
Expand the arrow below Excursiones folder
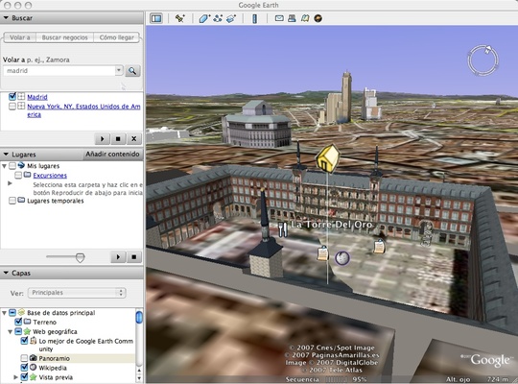(x=10, y=183)
